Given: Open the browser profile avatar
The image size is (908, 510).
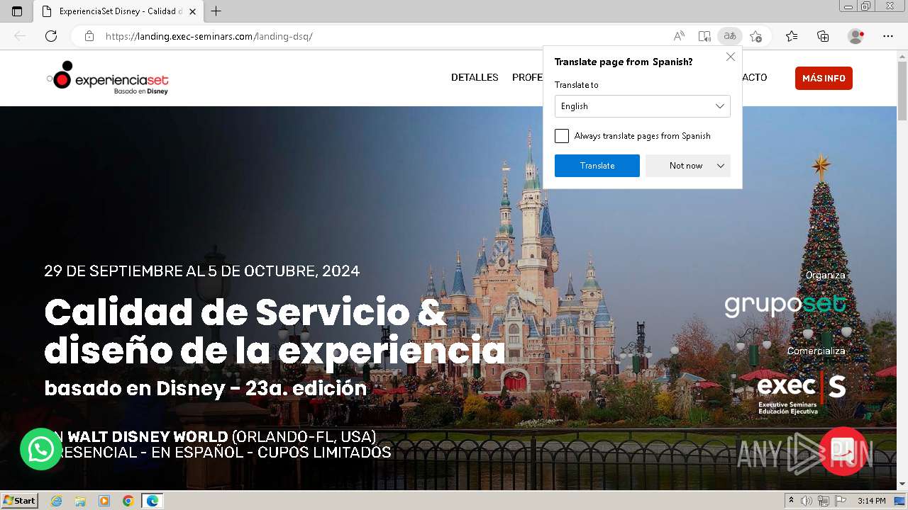Looking at the screenshot, I should point(856,36).
